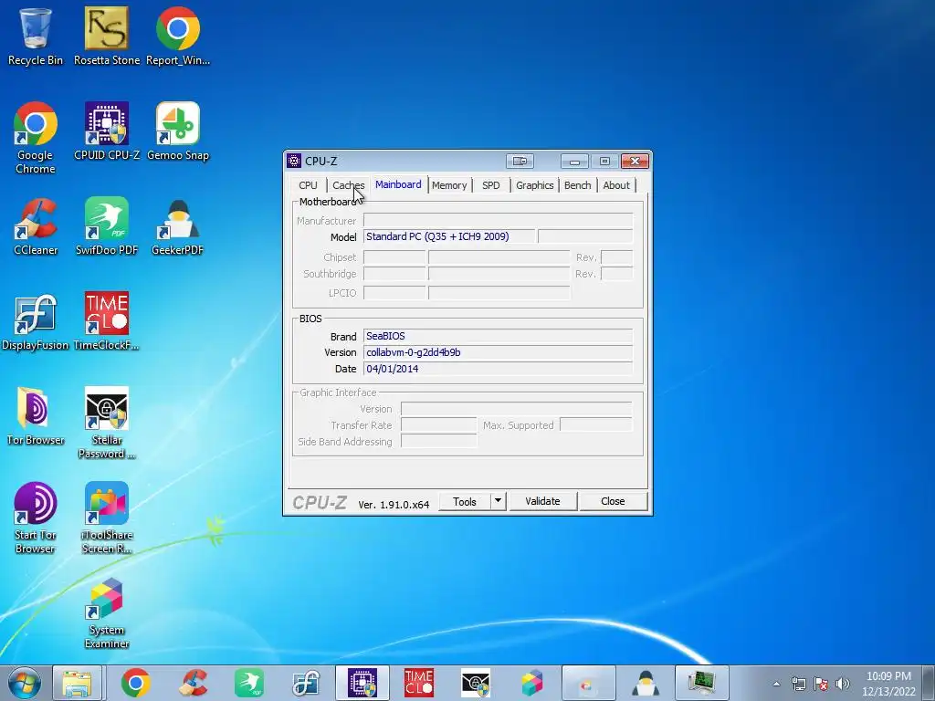935x701 pixels.
Task: Click the CPU-Z title bar extra icon button
Action: [520, 161]
